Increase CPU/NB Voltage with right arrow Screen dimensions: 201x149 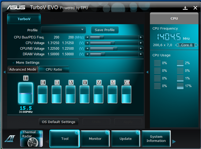141,48
